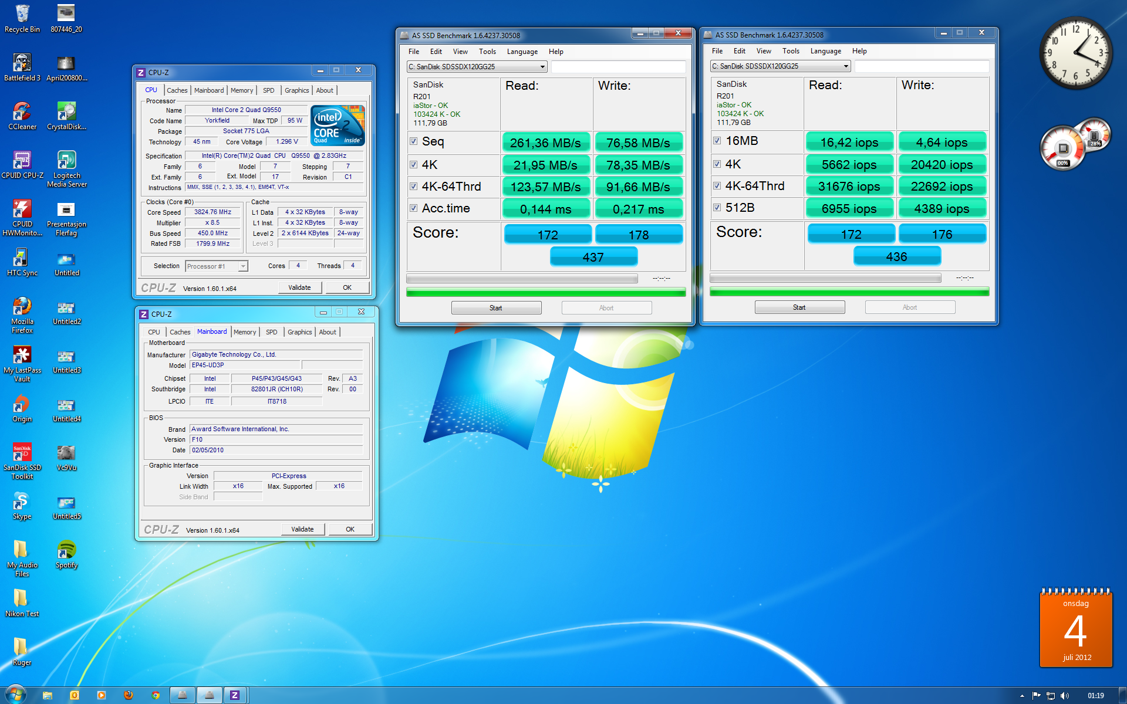Image resolution: width=1127 pixels, height=704 pixels.
Task: Open the Ruger folder icon
Action: tap(22, 652)
